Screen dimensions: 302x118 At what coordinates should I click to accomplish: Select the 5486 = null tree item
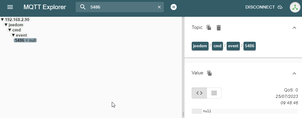pyautogui.click(x=25, y=40)
